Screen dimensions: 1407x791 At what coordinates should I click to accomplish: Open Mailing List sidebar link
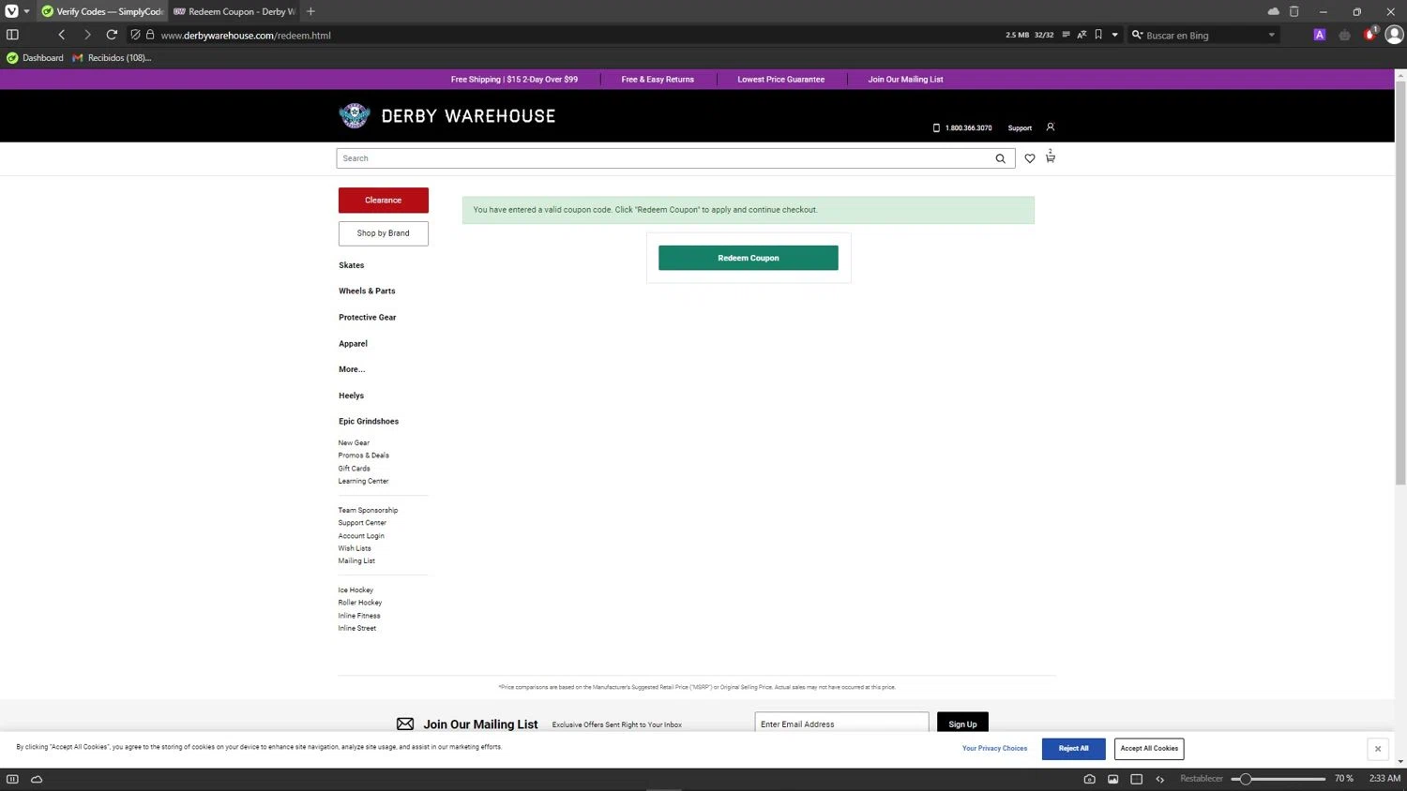(356, 560)
